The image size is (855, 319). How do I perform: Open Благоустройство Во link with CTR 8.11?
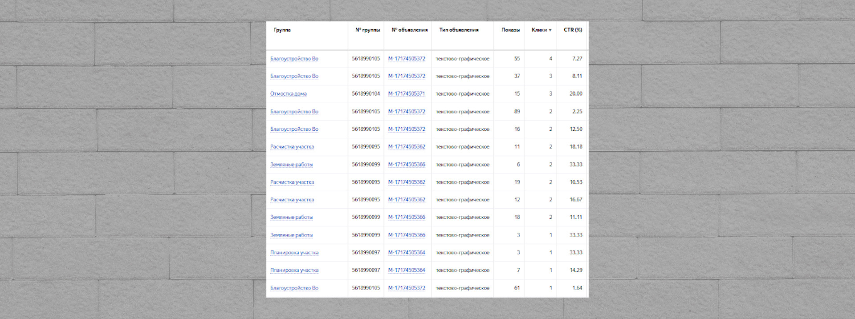coord(294,76)
